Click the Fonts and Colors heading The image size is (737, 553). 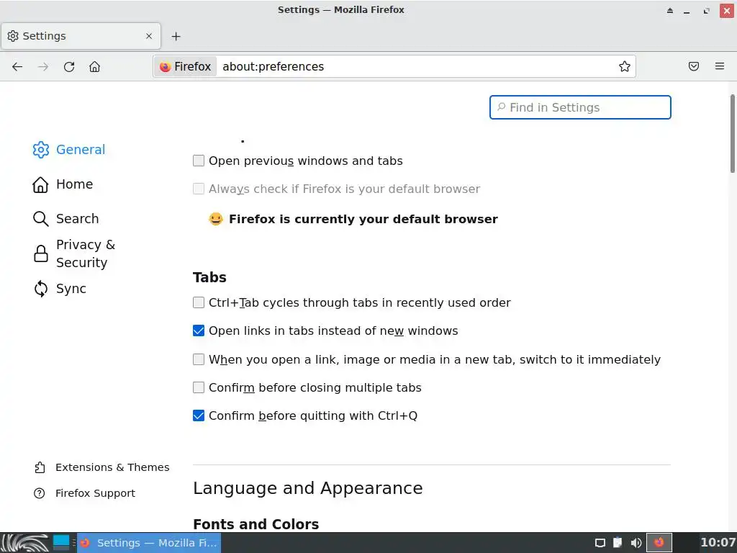256,524
